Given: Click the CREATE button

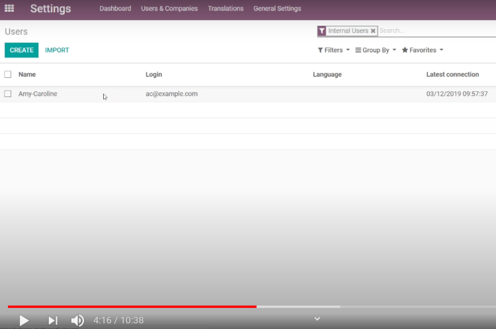Looking at the screenshot, I should [22, 50].
